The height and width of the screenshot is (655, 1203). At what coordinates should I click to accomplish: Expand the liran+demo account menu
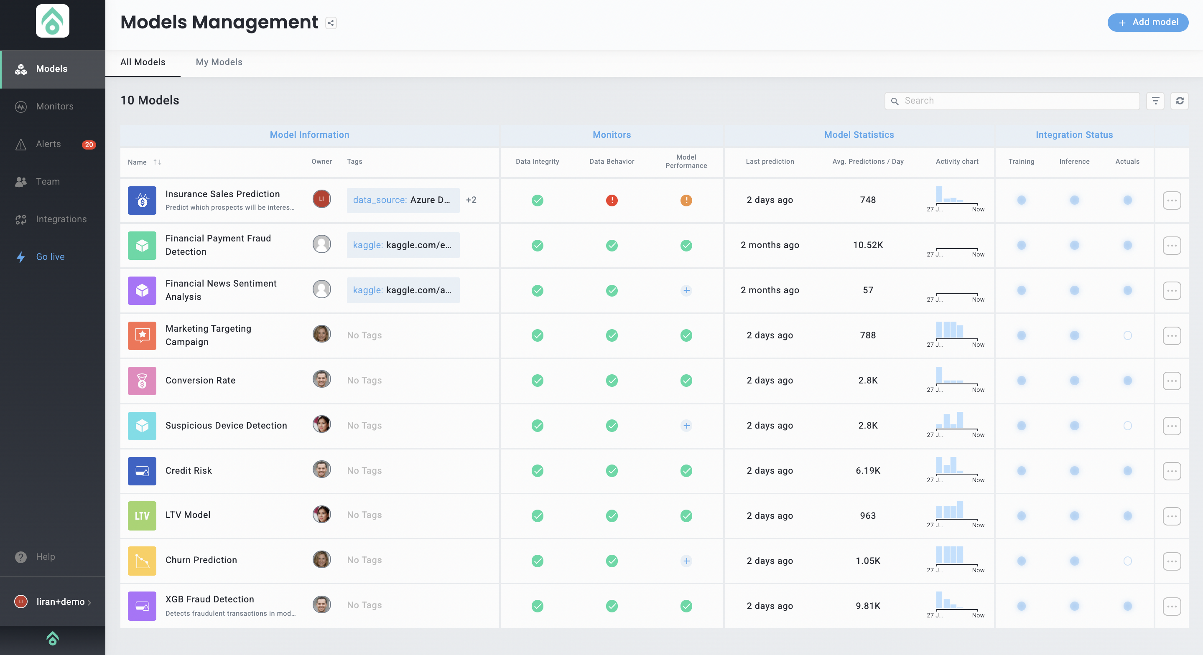click(60, 601)
